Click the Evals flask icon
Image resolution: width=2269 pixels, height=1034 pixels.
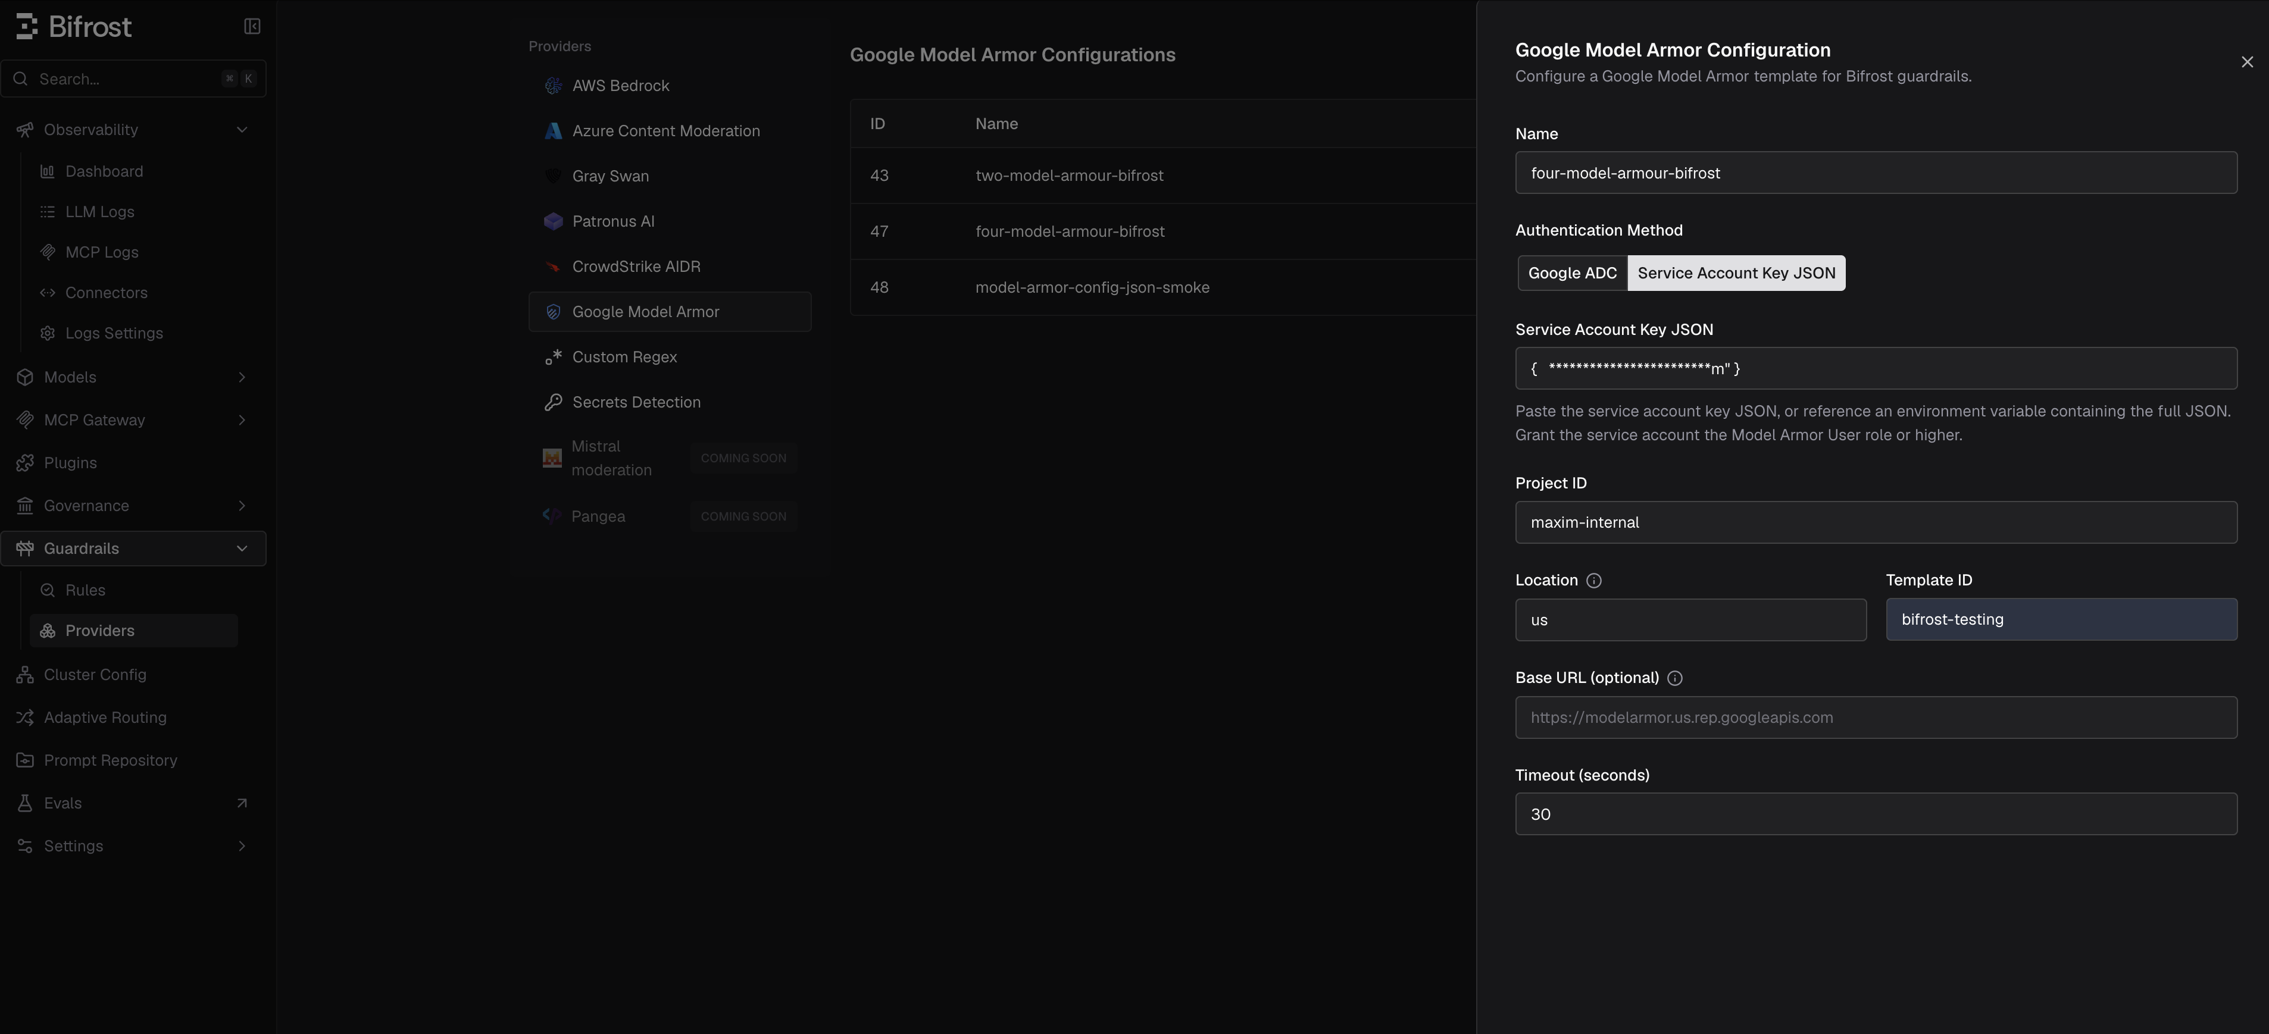tap(24, 803)
